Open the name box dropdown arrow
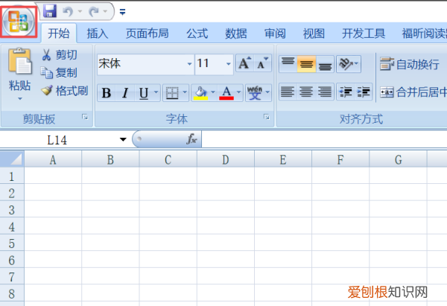 pyautogui.click(x=123, y=140)
